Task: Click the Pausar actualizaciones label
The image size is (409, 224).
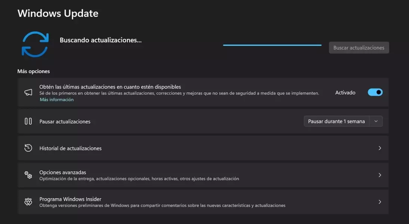Action: coord(65,122)
